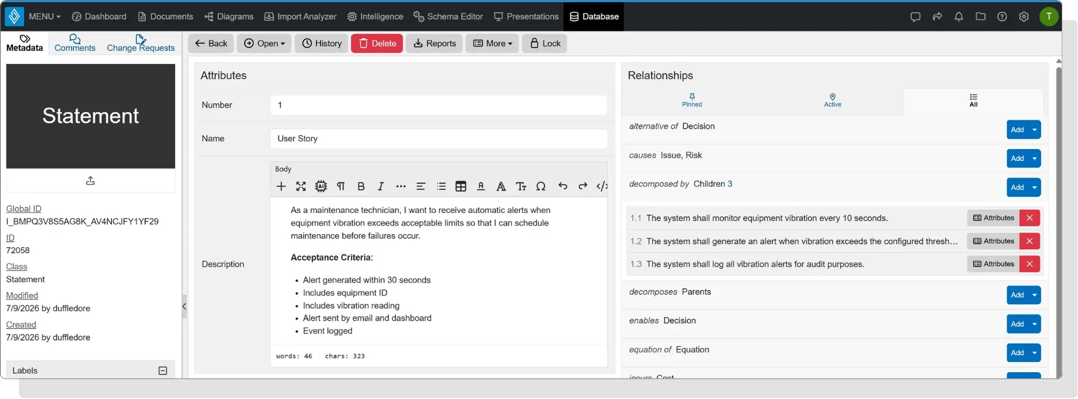Switch to Change Requests tab
Image resolution: width=1078 pixels, height=399 pixels.
tap(141, 43)
